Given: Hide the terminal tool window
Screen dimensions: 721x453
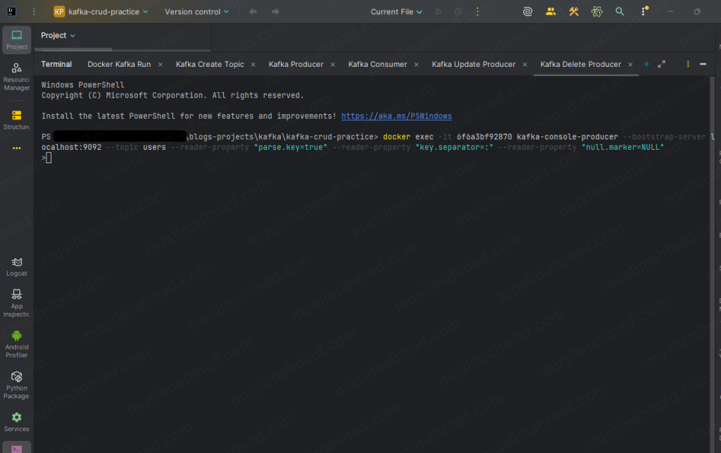Looking at the screenshot, I should (703, 64).
